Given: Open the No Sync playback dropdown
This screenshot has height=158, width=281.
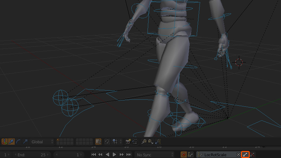Looking at the screenshot, I should coord(155,155).
